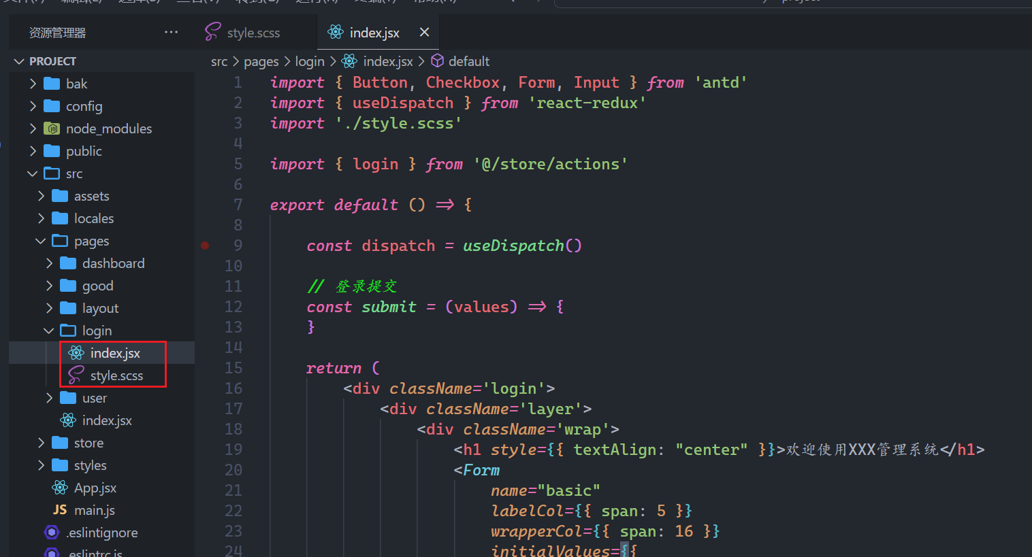Click pages in the breadcrumb path
Screen dimensions: 1032x557
(x=261, y=61)
